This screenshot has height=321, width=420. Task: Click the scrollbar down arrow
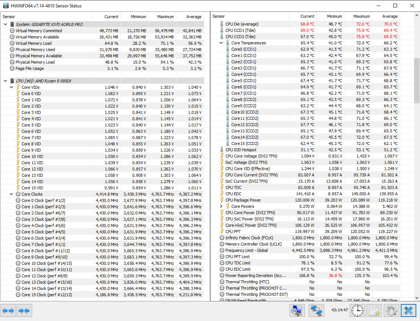tap(417, 298)
